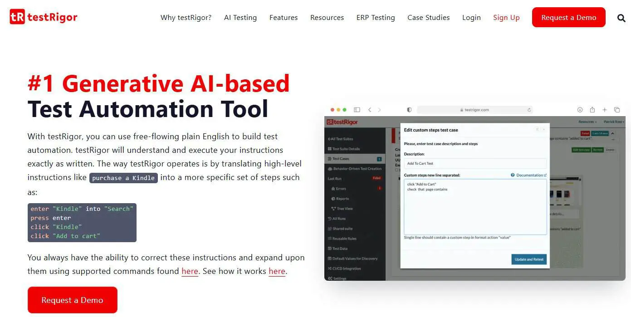This screenshot has height=317, width=631.
Task: Click the Description field 'Add To Cart Test'
Action: 475,163
